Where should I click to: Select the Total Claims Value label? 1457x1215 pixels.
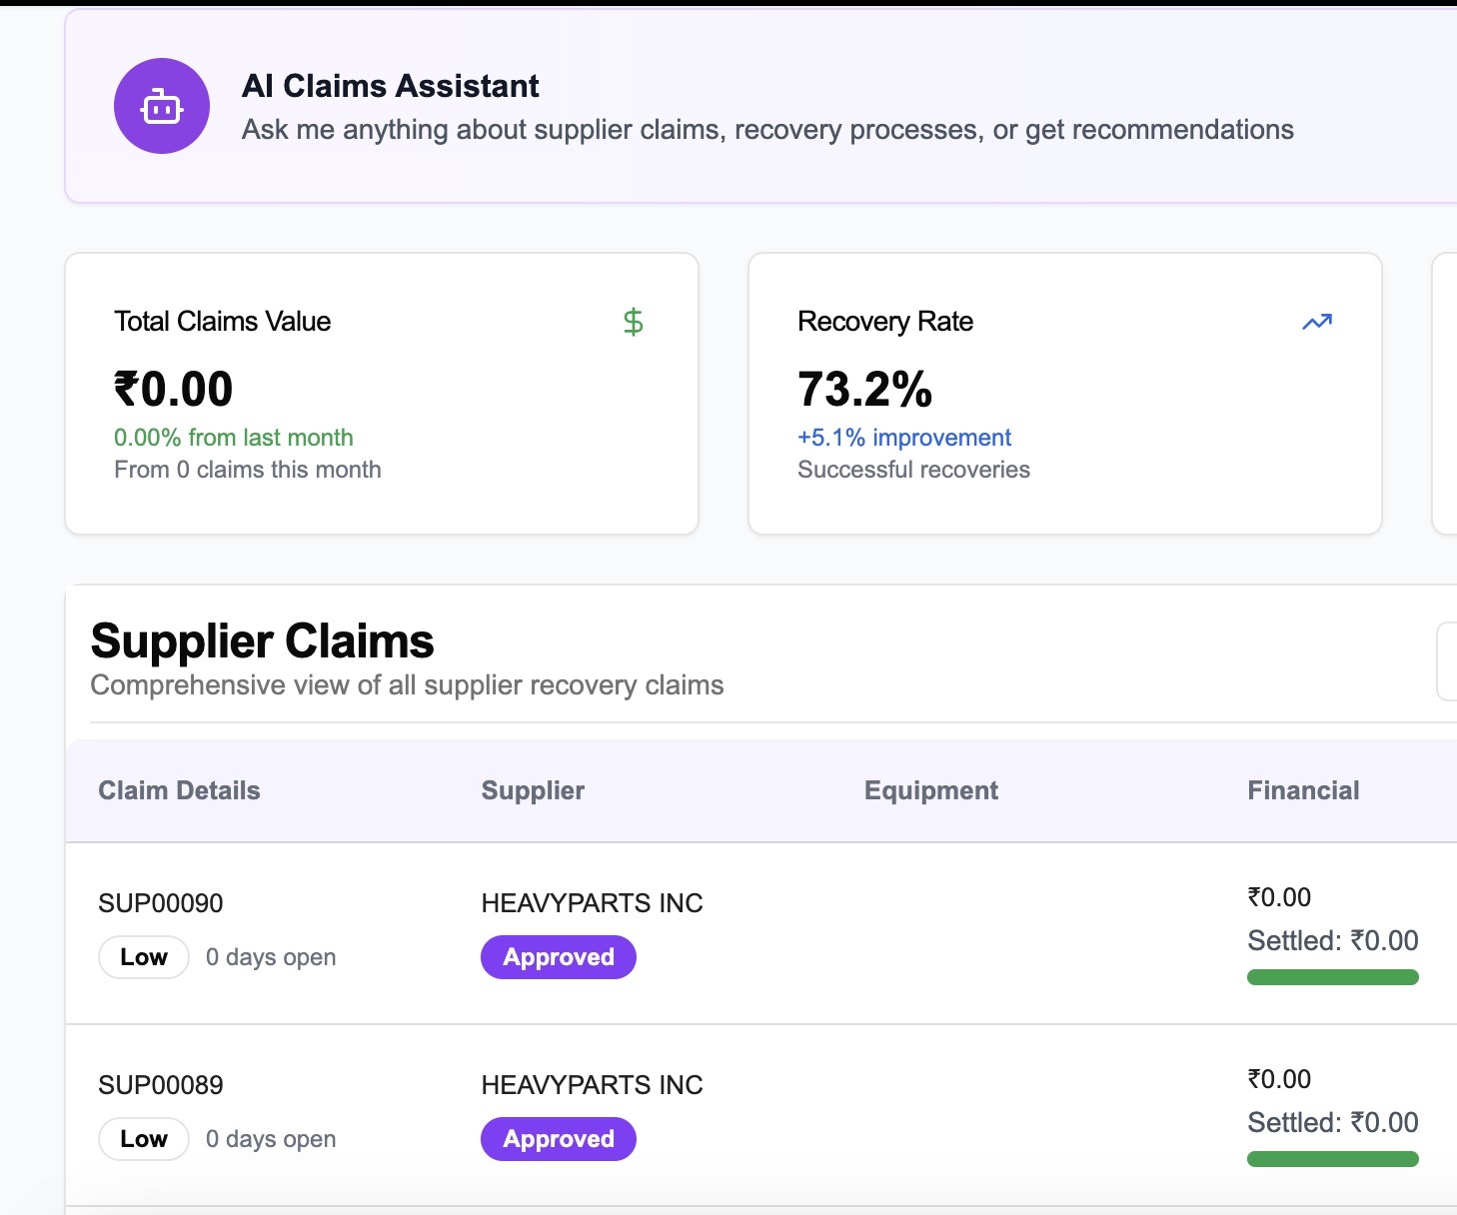click(222, 322)
